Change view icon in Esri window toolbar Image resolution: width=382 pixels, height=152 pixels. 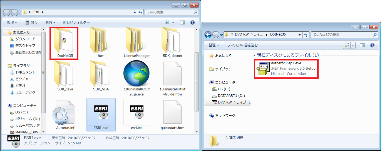coord(167,22)
